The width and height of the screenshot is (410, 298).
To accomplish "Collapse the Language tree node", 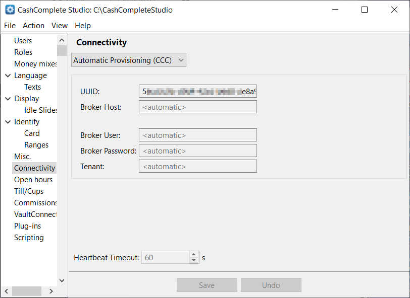I will point(8,76).
